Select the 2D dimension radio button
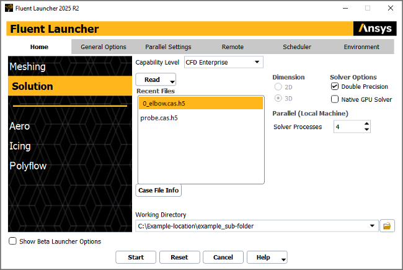Viewport: 403px width, 270px height. tap(278, 87)
